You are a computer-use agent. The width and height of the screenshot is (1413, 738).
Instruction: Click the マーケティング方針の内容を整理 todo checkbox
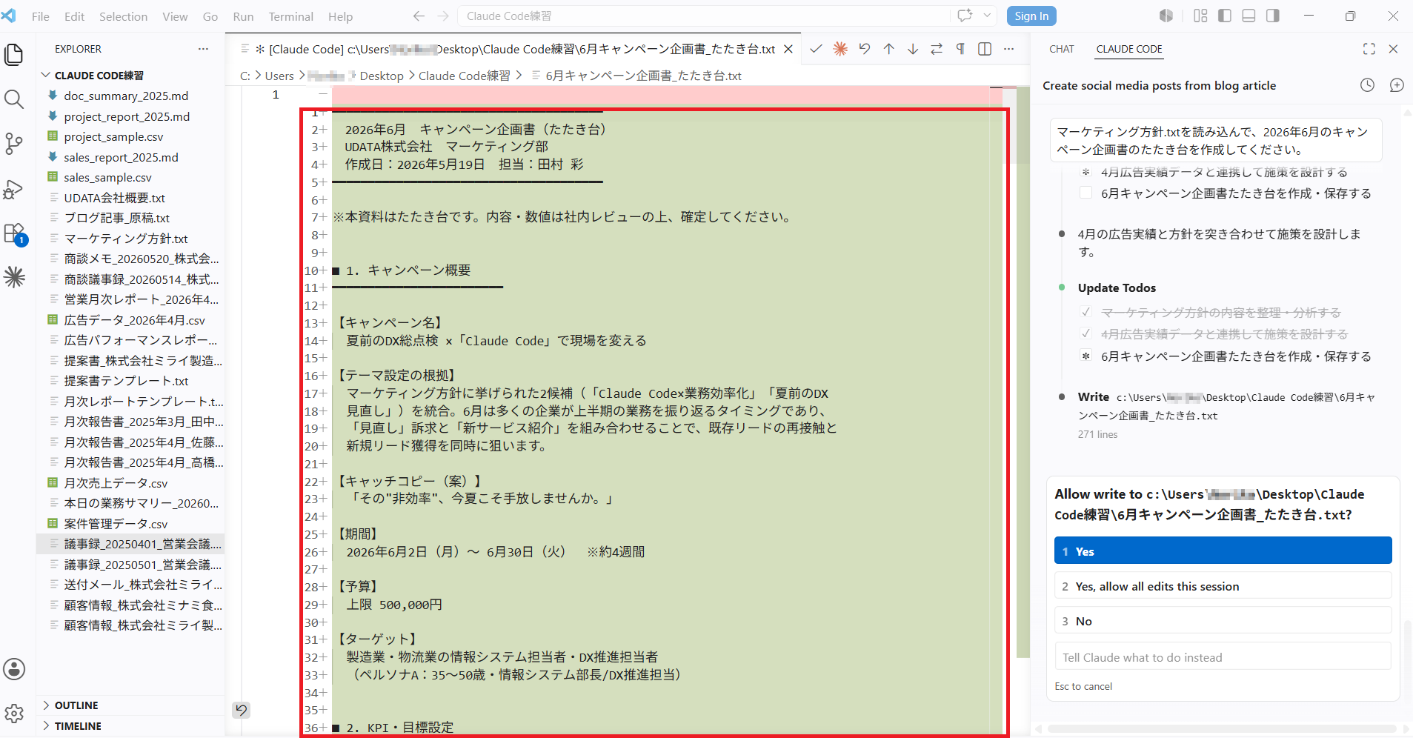click(1085, 312)
